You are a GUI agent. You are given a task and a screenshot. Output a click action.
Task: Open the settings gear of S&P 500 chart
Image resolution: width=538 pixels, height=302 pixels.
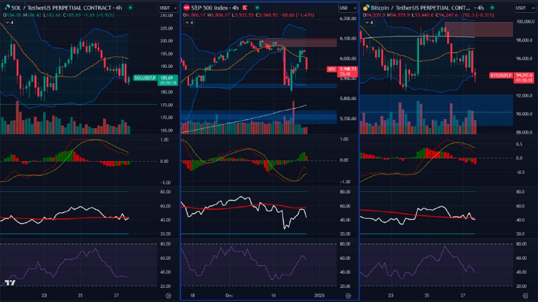(348, 295)
